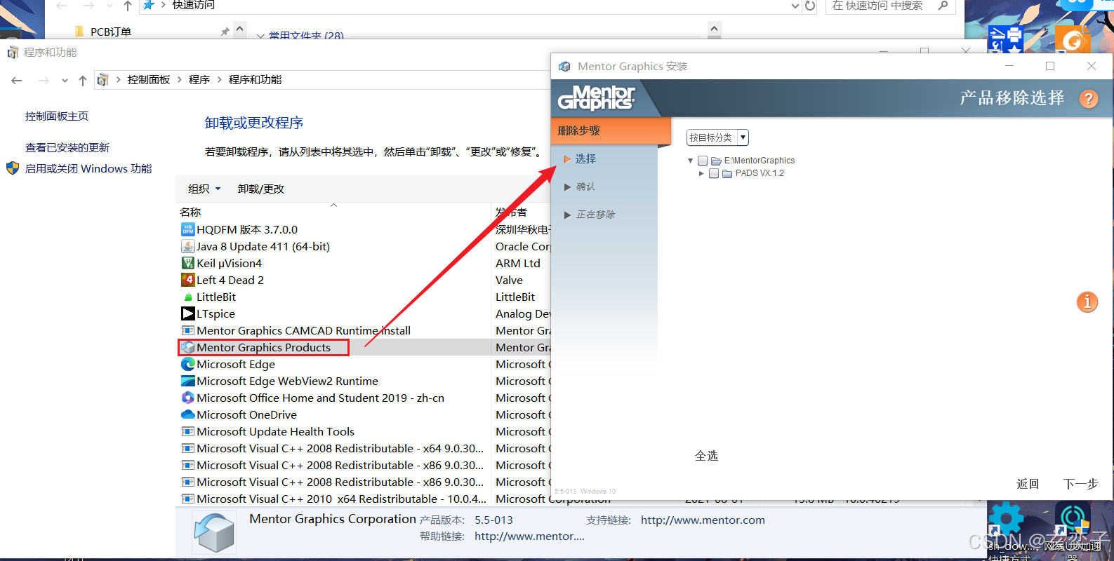1114x561 pixels.
Task: Click the E:\MentorGraphics folder icon
Action: coord(716,161)
